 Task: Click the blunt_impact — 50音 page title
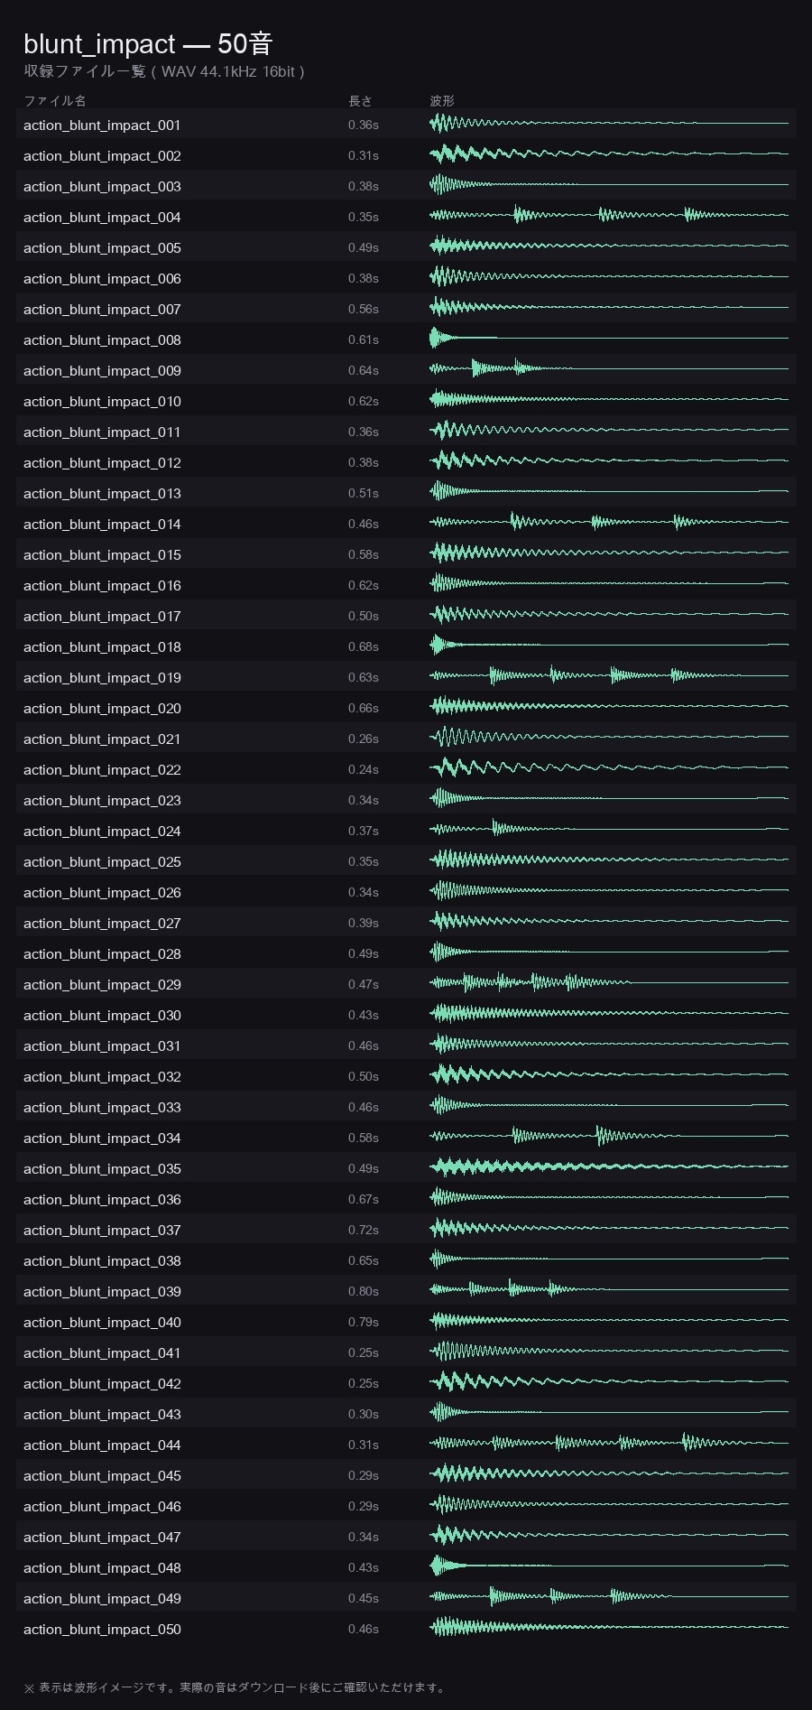148,43
